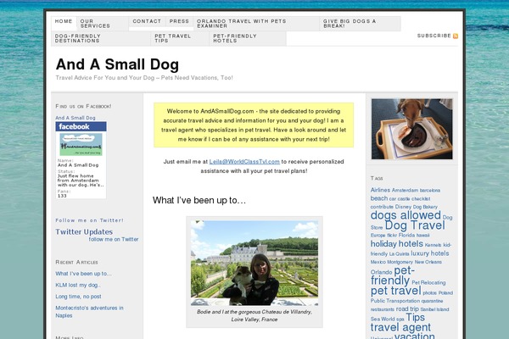Select the Dog Travel tag

415,225
